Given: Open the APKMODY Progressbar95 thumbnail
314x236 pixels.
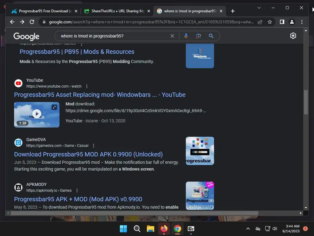Looking at the screenshot, I should pyautogui.click(x=200, y=196).
